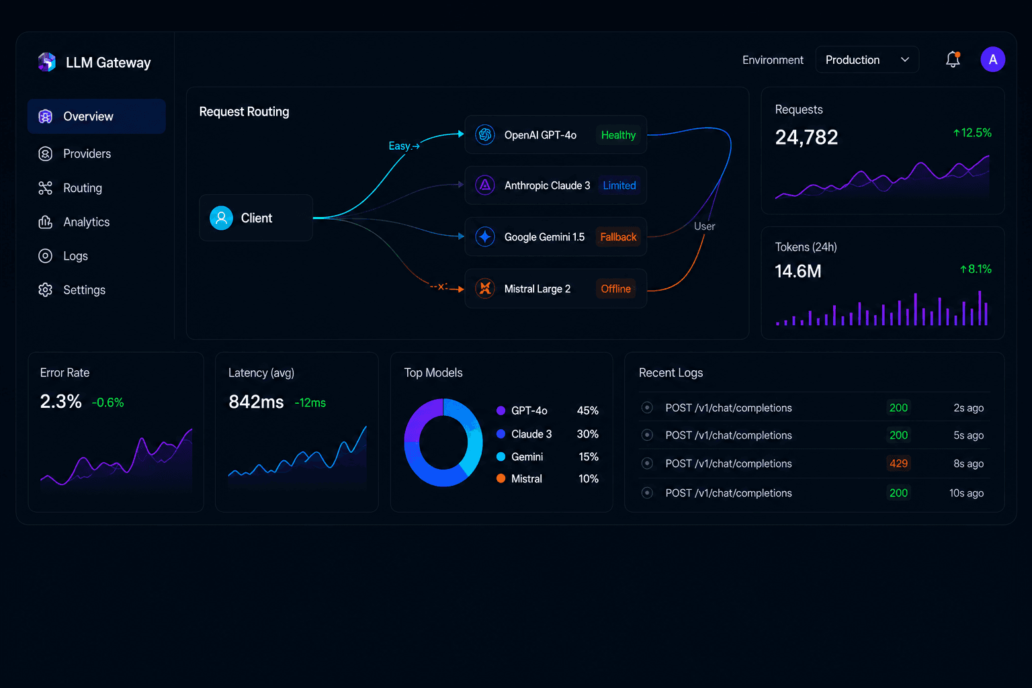Viewport: 1032px width, 688px height.
Task: Click the Logs circle icon
Action: click(45, 256)
